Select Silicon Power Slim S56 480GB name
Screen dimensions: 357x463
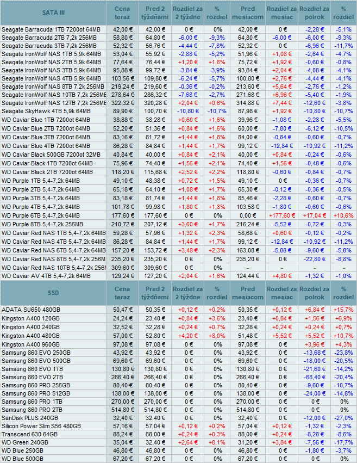coord(41,427)
